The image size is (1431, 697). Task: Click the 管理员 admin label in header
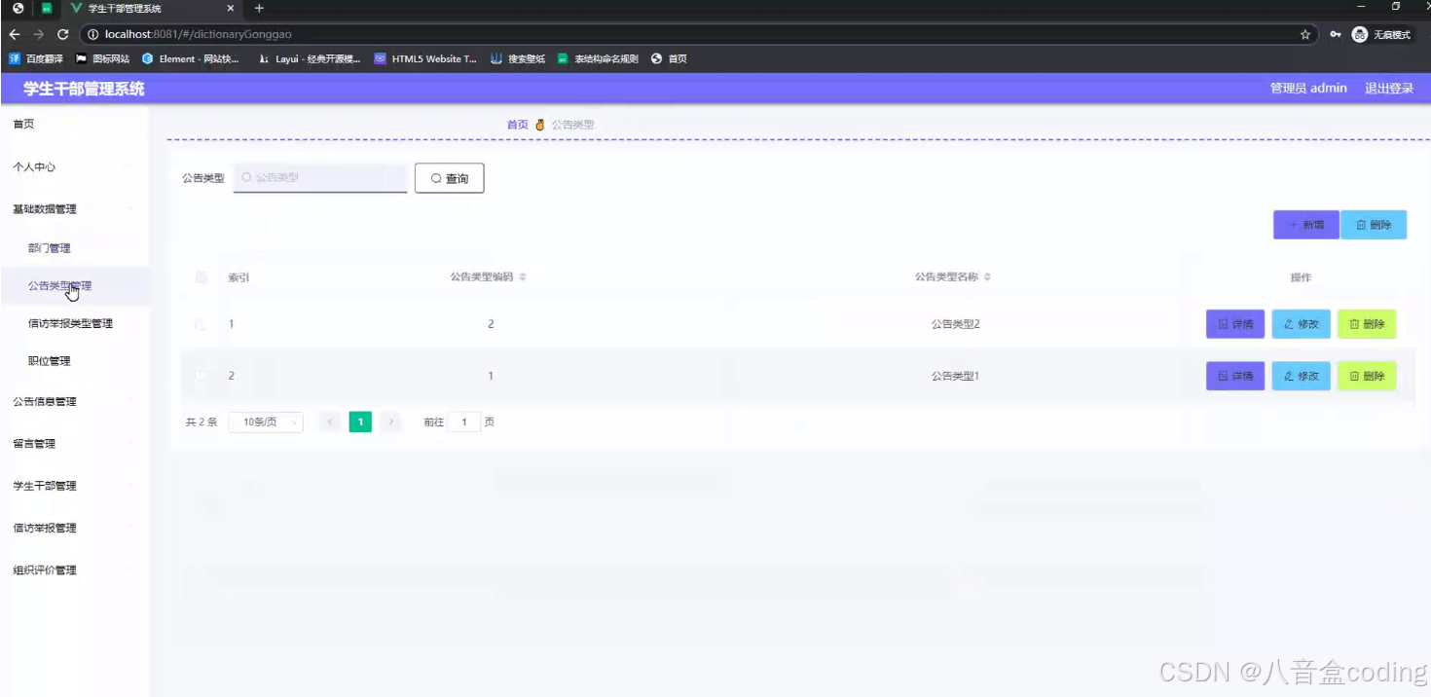[1308, 89]
